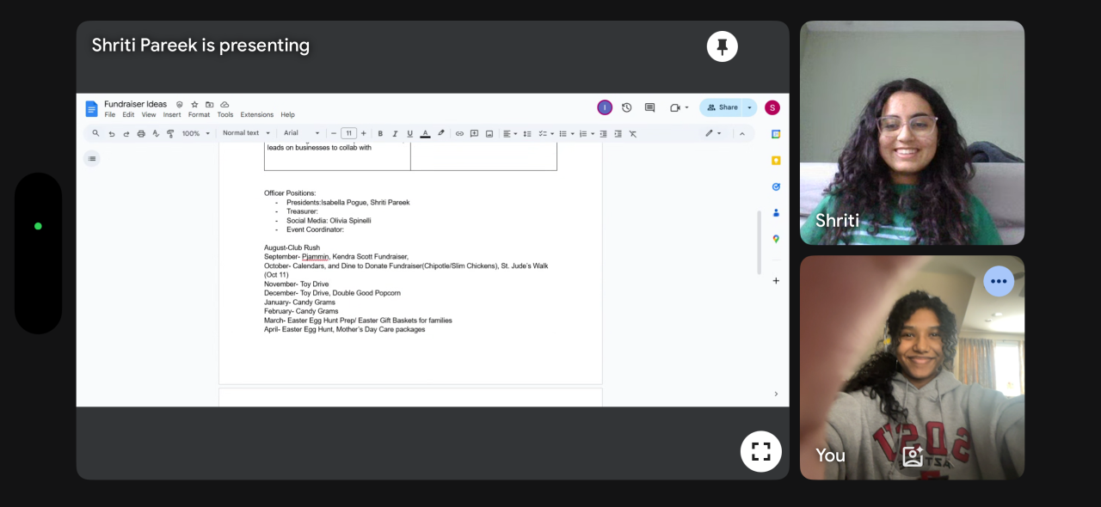Apply visual effects on your video tile
This screenshot has width=1101, height=507.
click(913, 456)
